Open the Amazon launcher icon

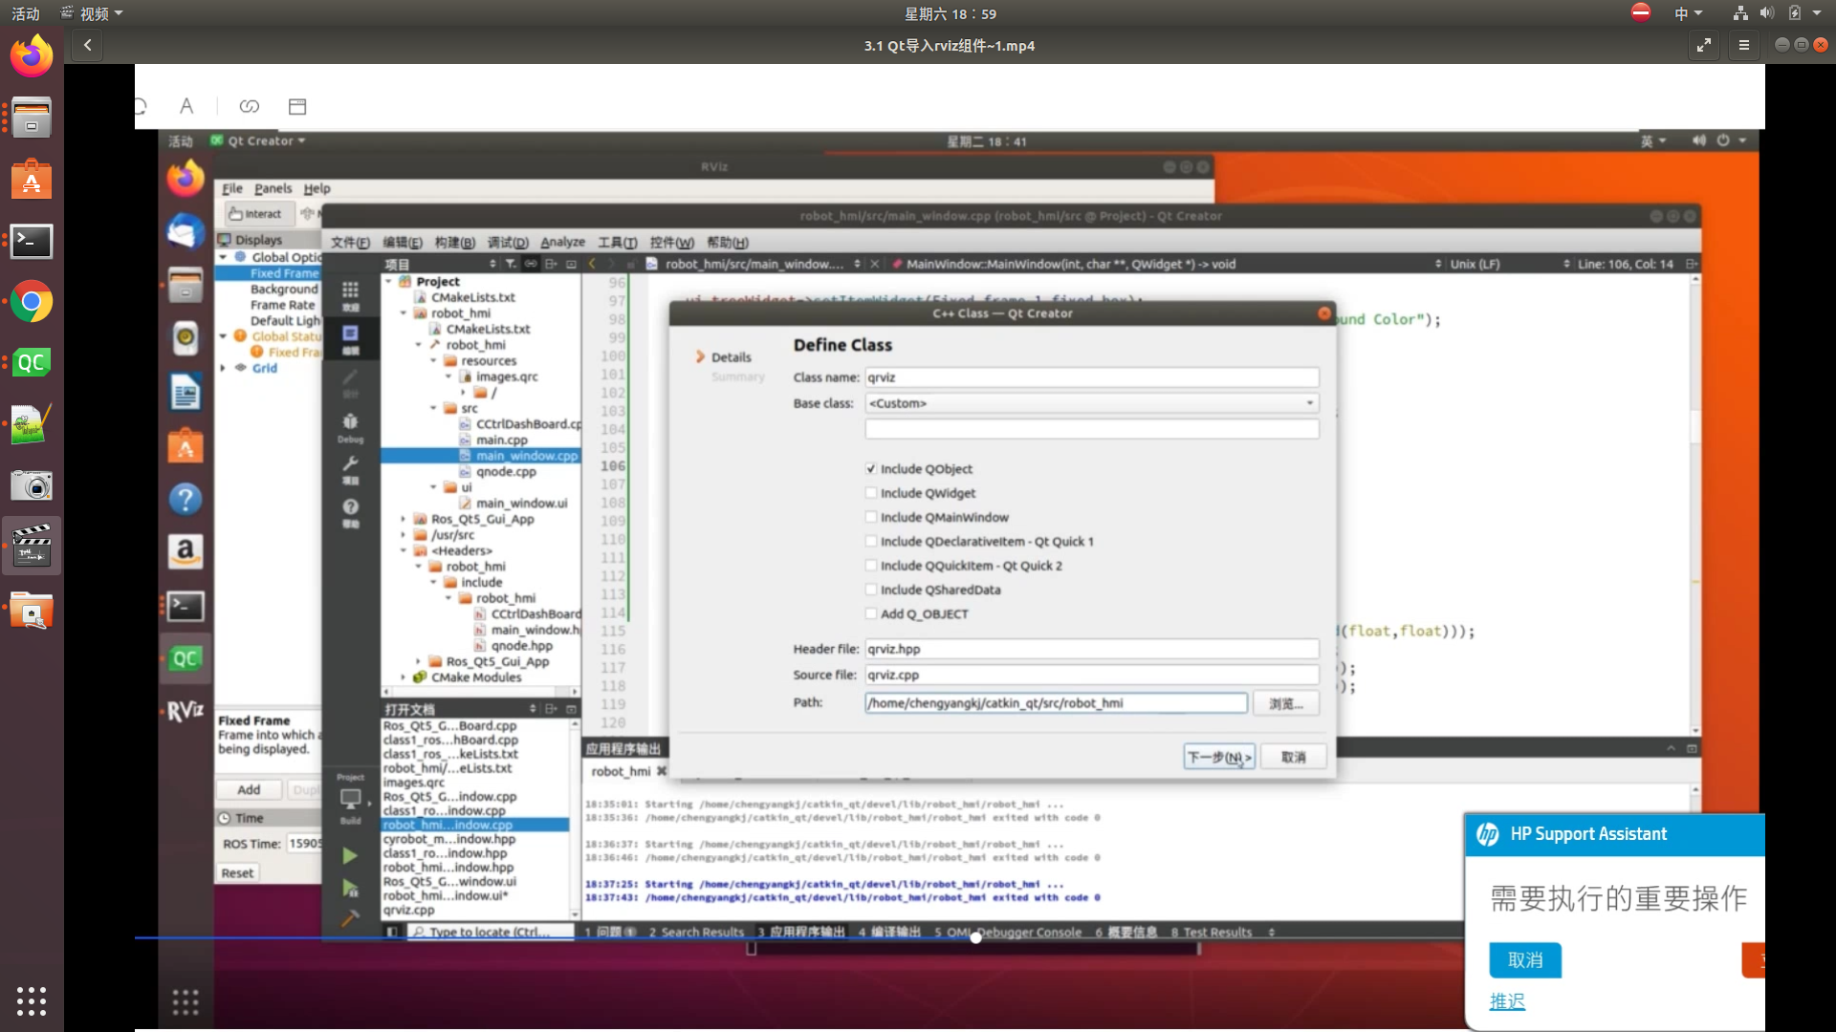coord(186,551)
